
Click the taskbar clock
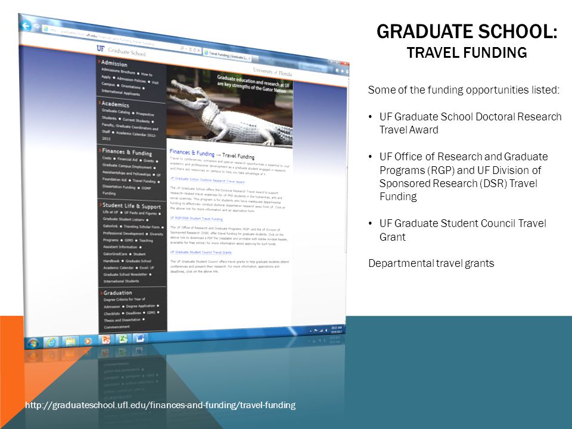click(x=336, y=329)
